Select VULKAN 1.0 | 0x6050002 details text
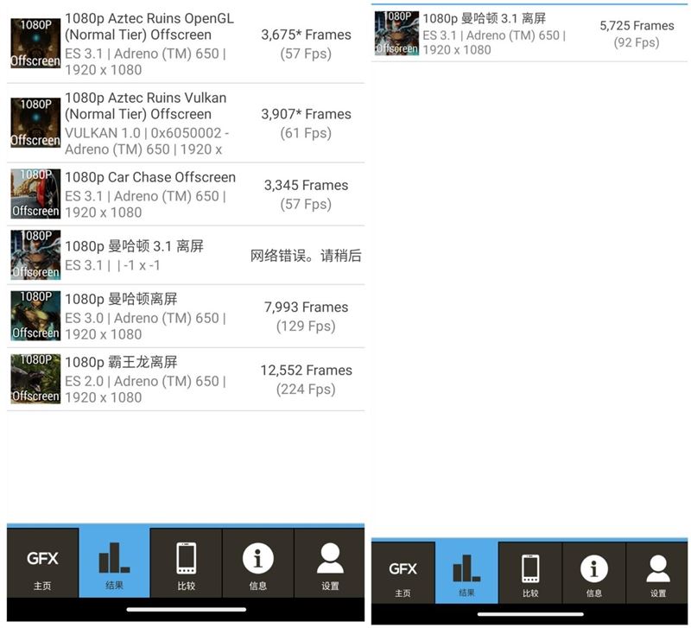Viewport: 691px width, 628px height. coord(147,141)
